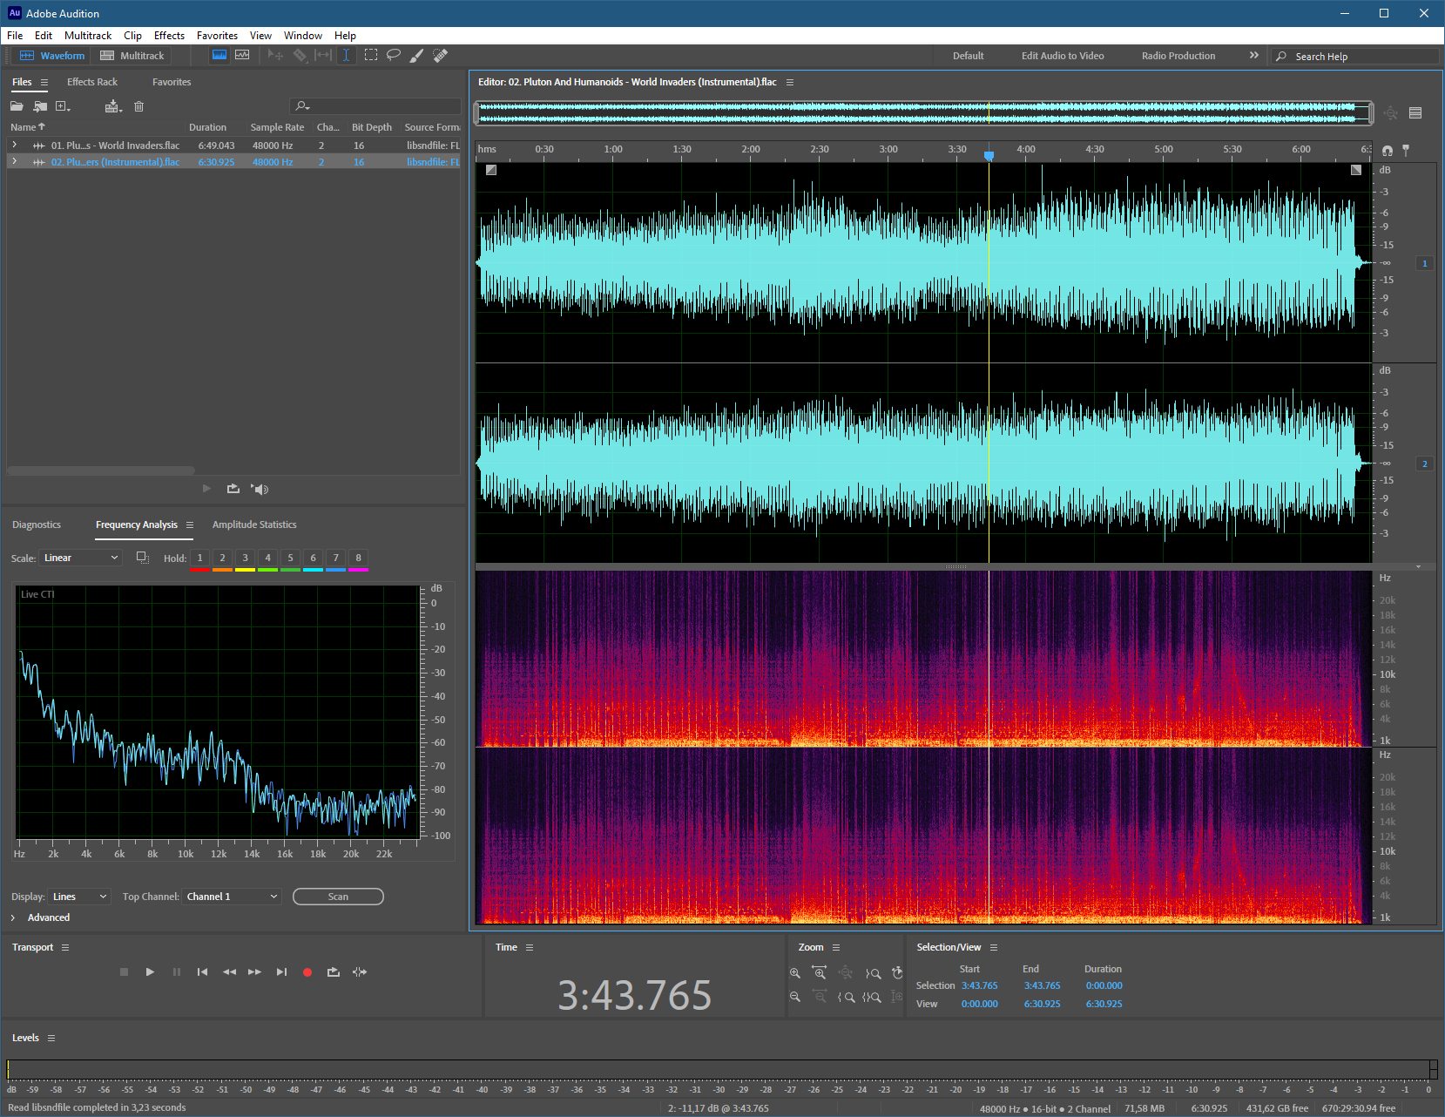Zoom to selection in point
The image size is (1445, 1117).
coord(846,997)
